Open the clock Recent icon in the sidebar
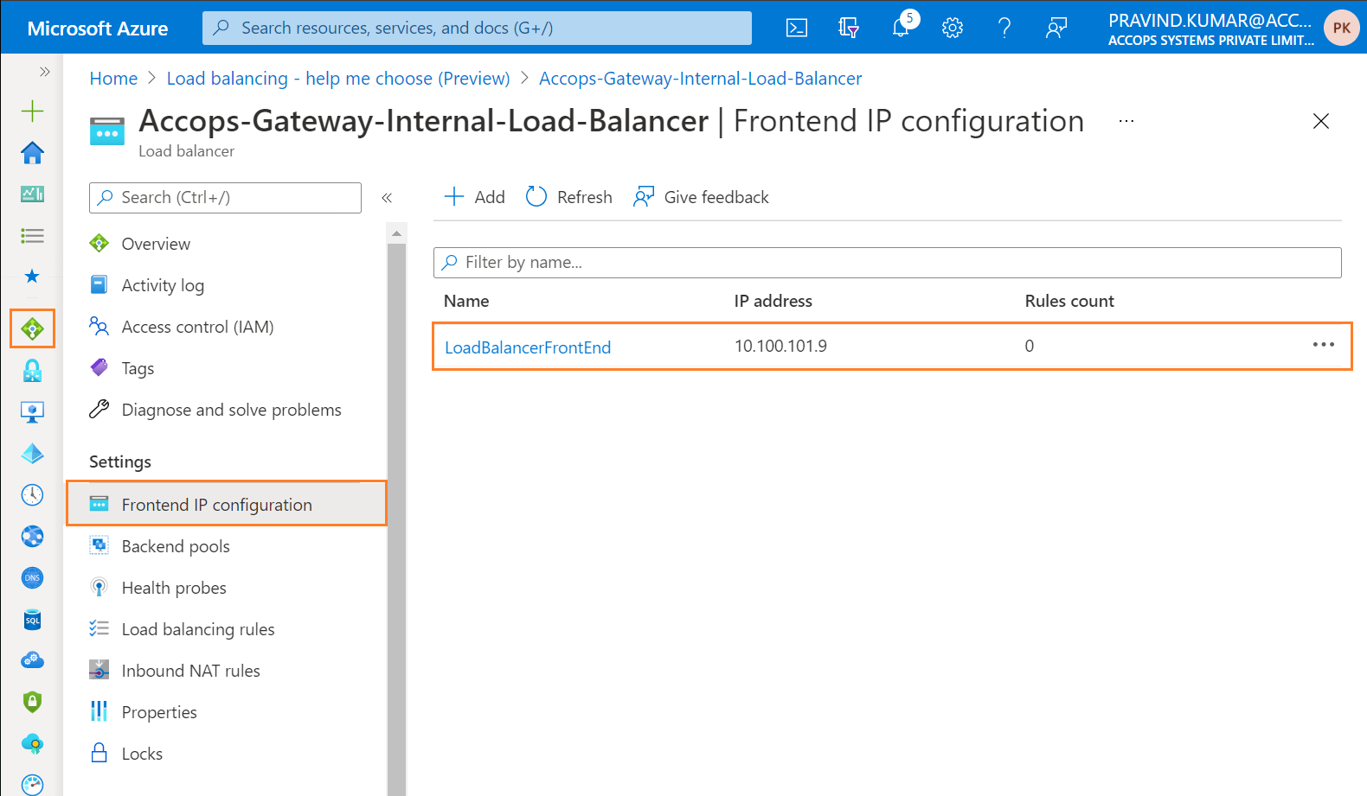 click(32, 494)
